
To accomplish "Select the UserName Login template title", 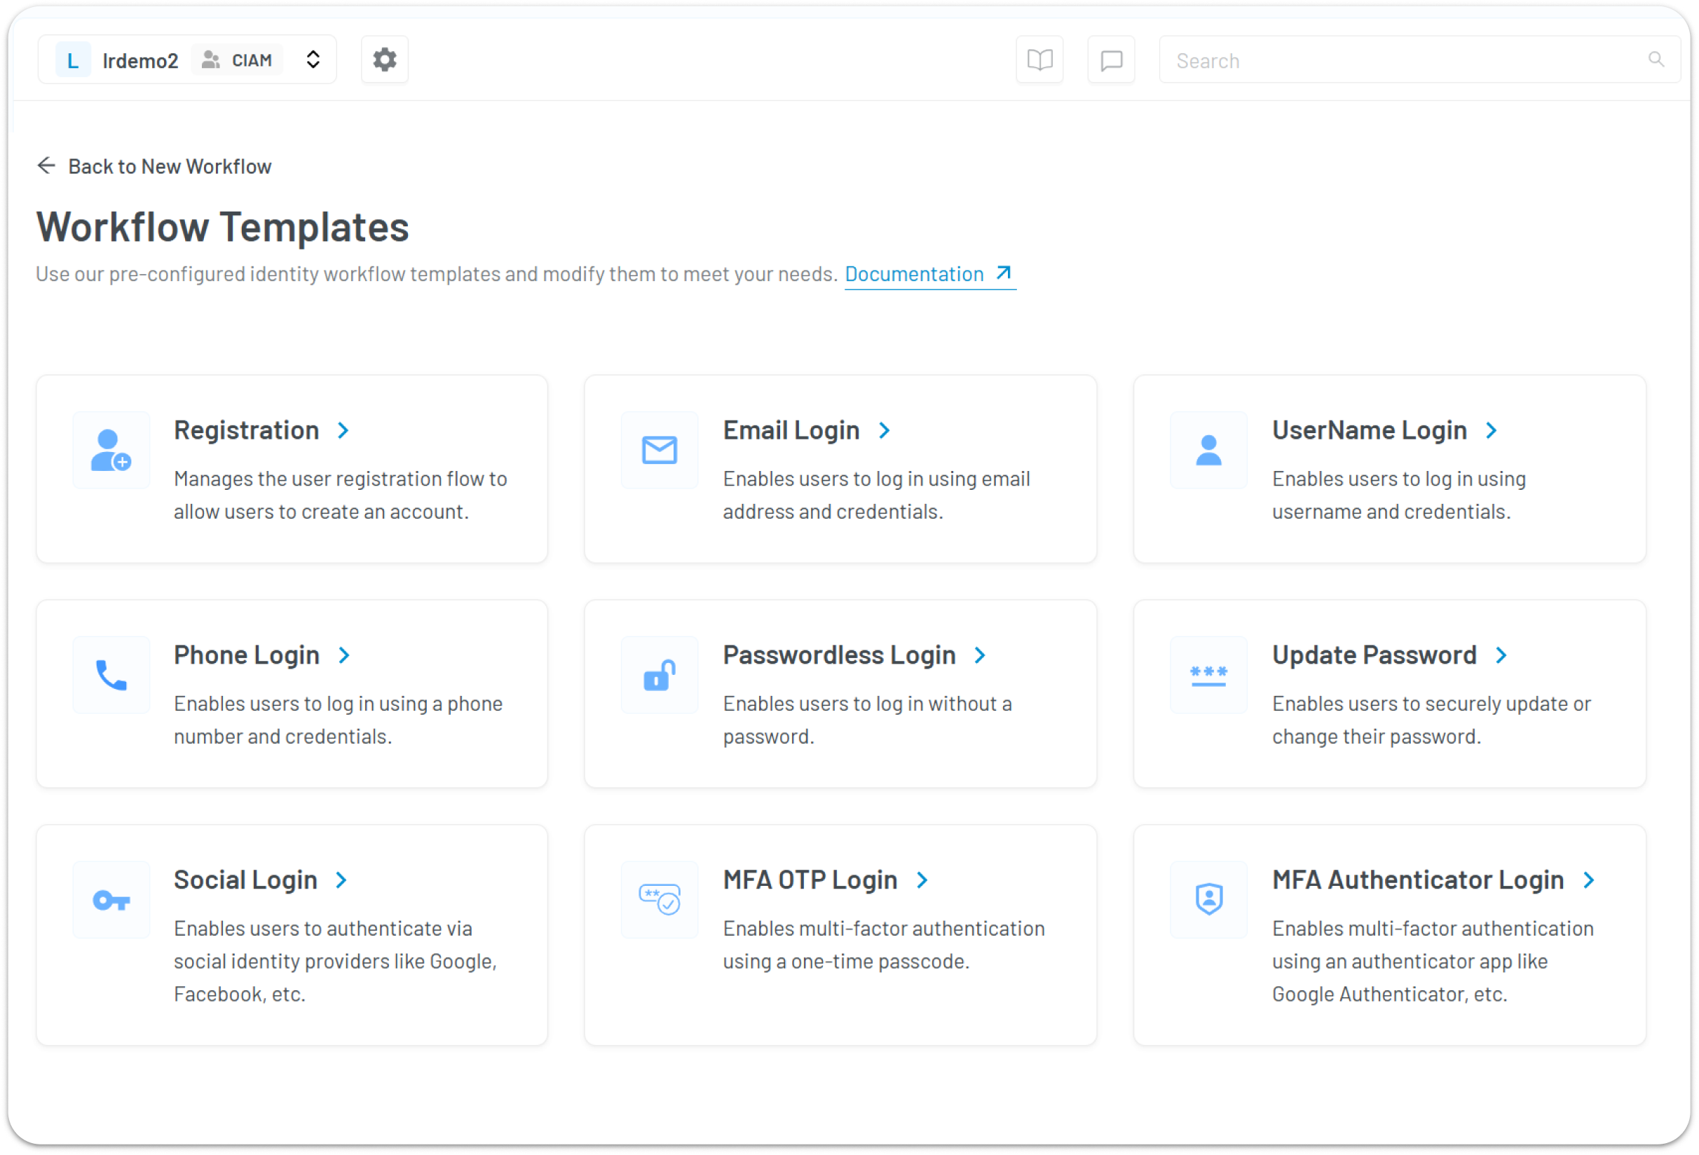I will point(1370,430).
